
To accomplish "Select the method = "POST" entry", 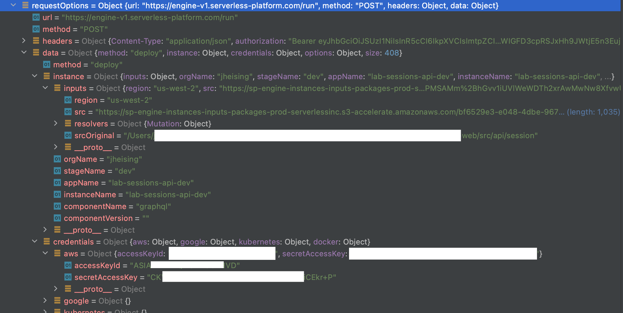I will pyautogui.click(x=75, y=29).
